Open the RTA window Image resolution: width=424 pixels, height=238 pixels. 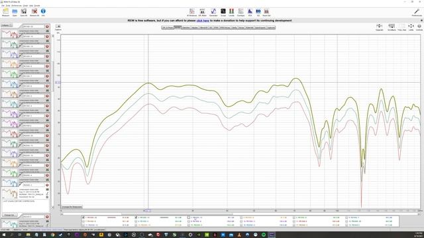pos(250,12)
